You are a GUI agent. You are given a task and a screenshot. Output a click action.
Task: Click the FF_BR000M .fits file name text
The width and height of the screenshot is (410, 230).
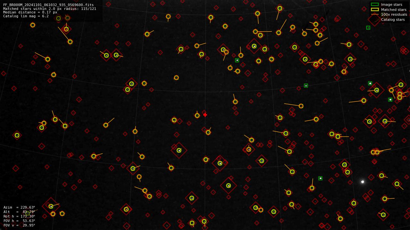pyautogui.click(x=48, y=5)
